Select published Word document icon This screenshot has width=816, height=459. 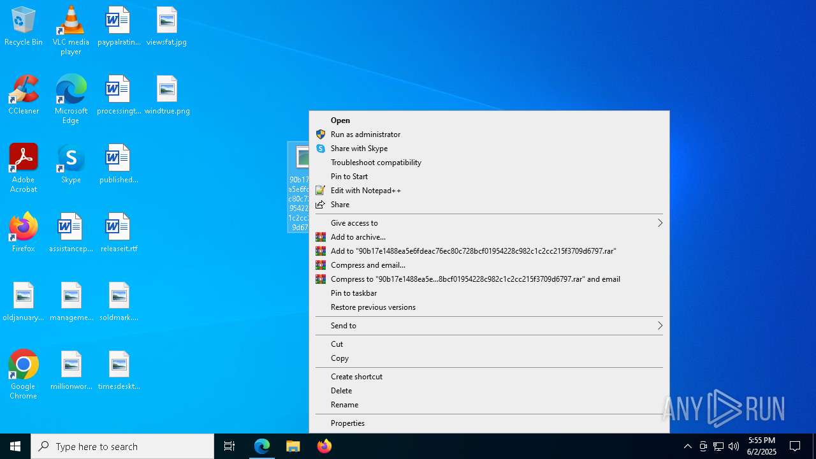[119, 164]
